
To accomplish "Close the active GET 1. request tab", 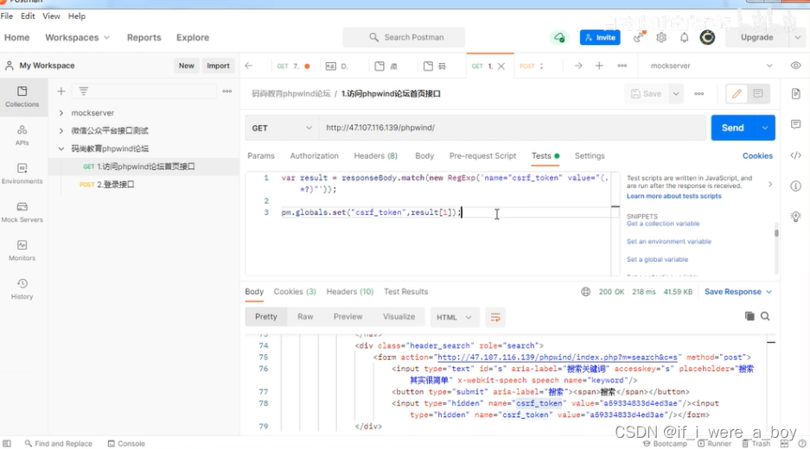I will [x=501, y=66].
